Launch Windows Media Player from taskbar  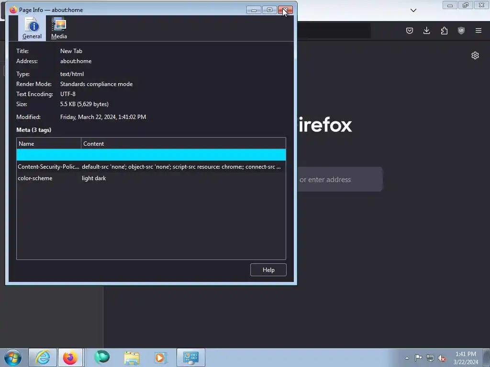[161, 357]
